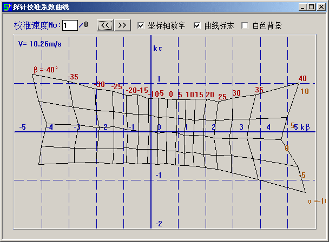Click the 5H application icon in title bar
Image resolution: width=329 pixels, height=242 pixels.
6,7
